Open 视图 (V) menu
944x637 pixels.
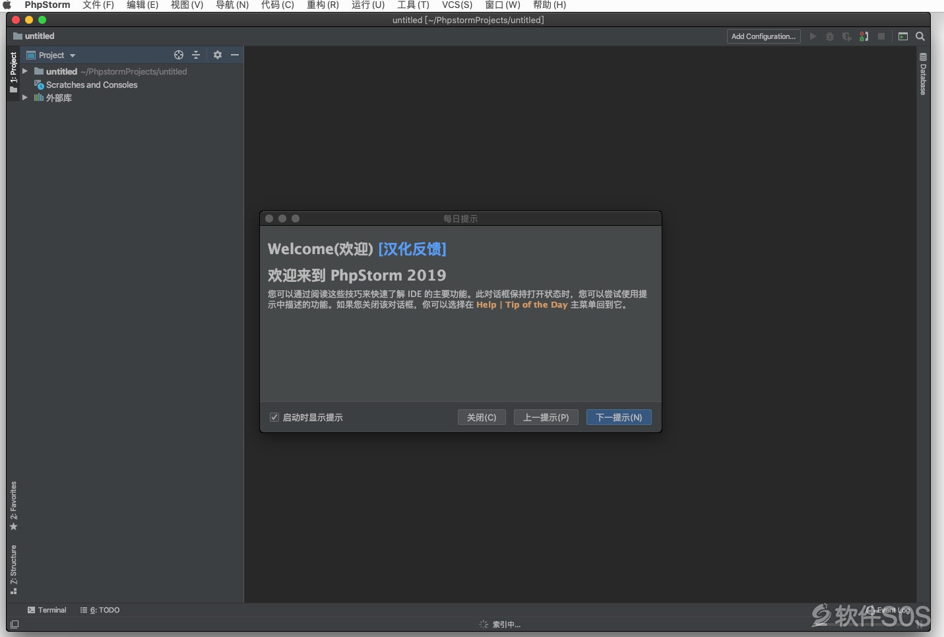187,5
